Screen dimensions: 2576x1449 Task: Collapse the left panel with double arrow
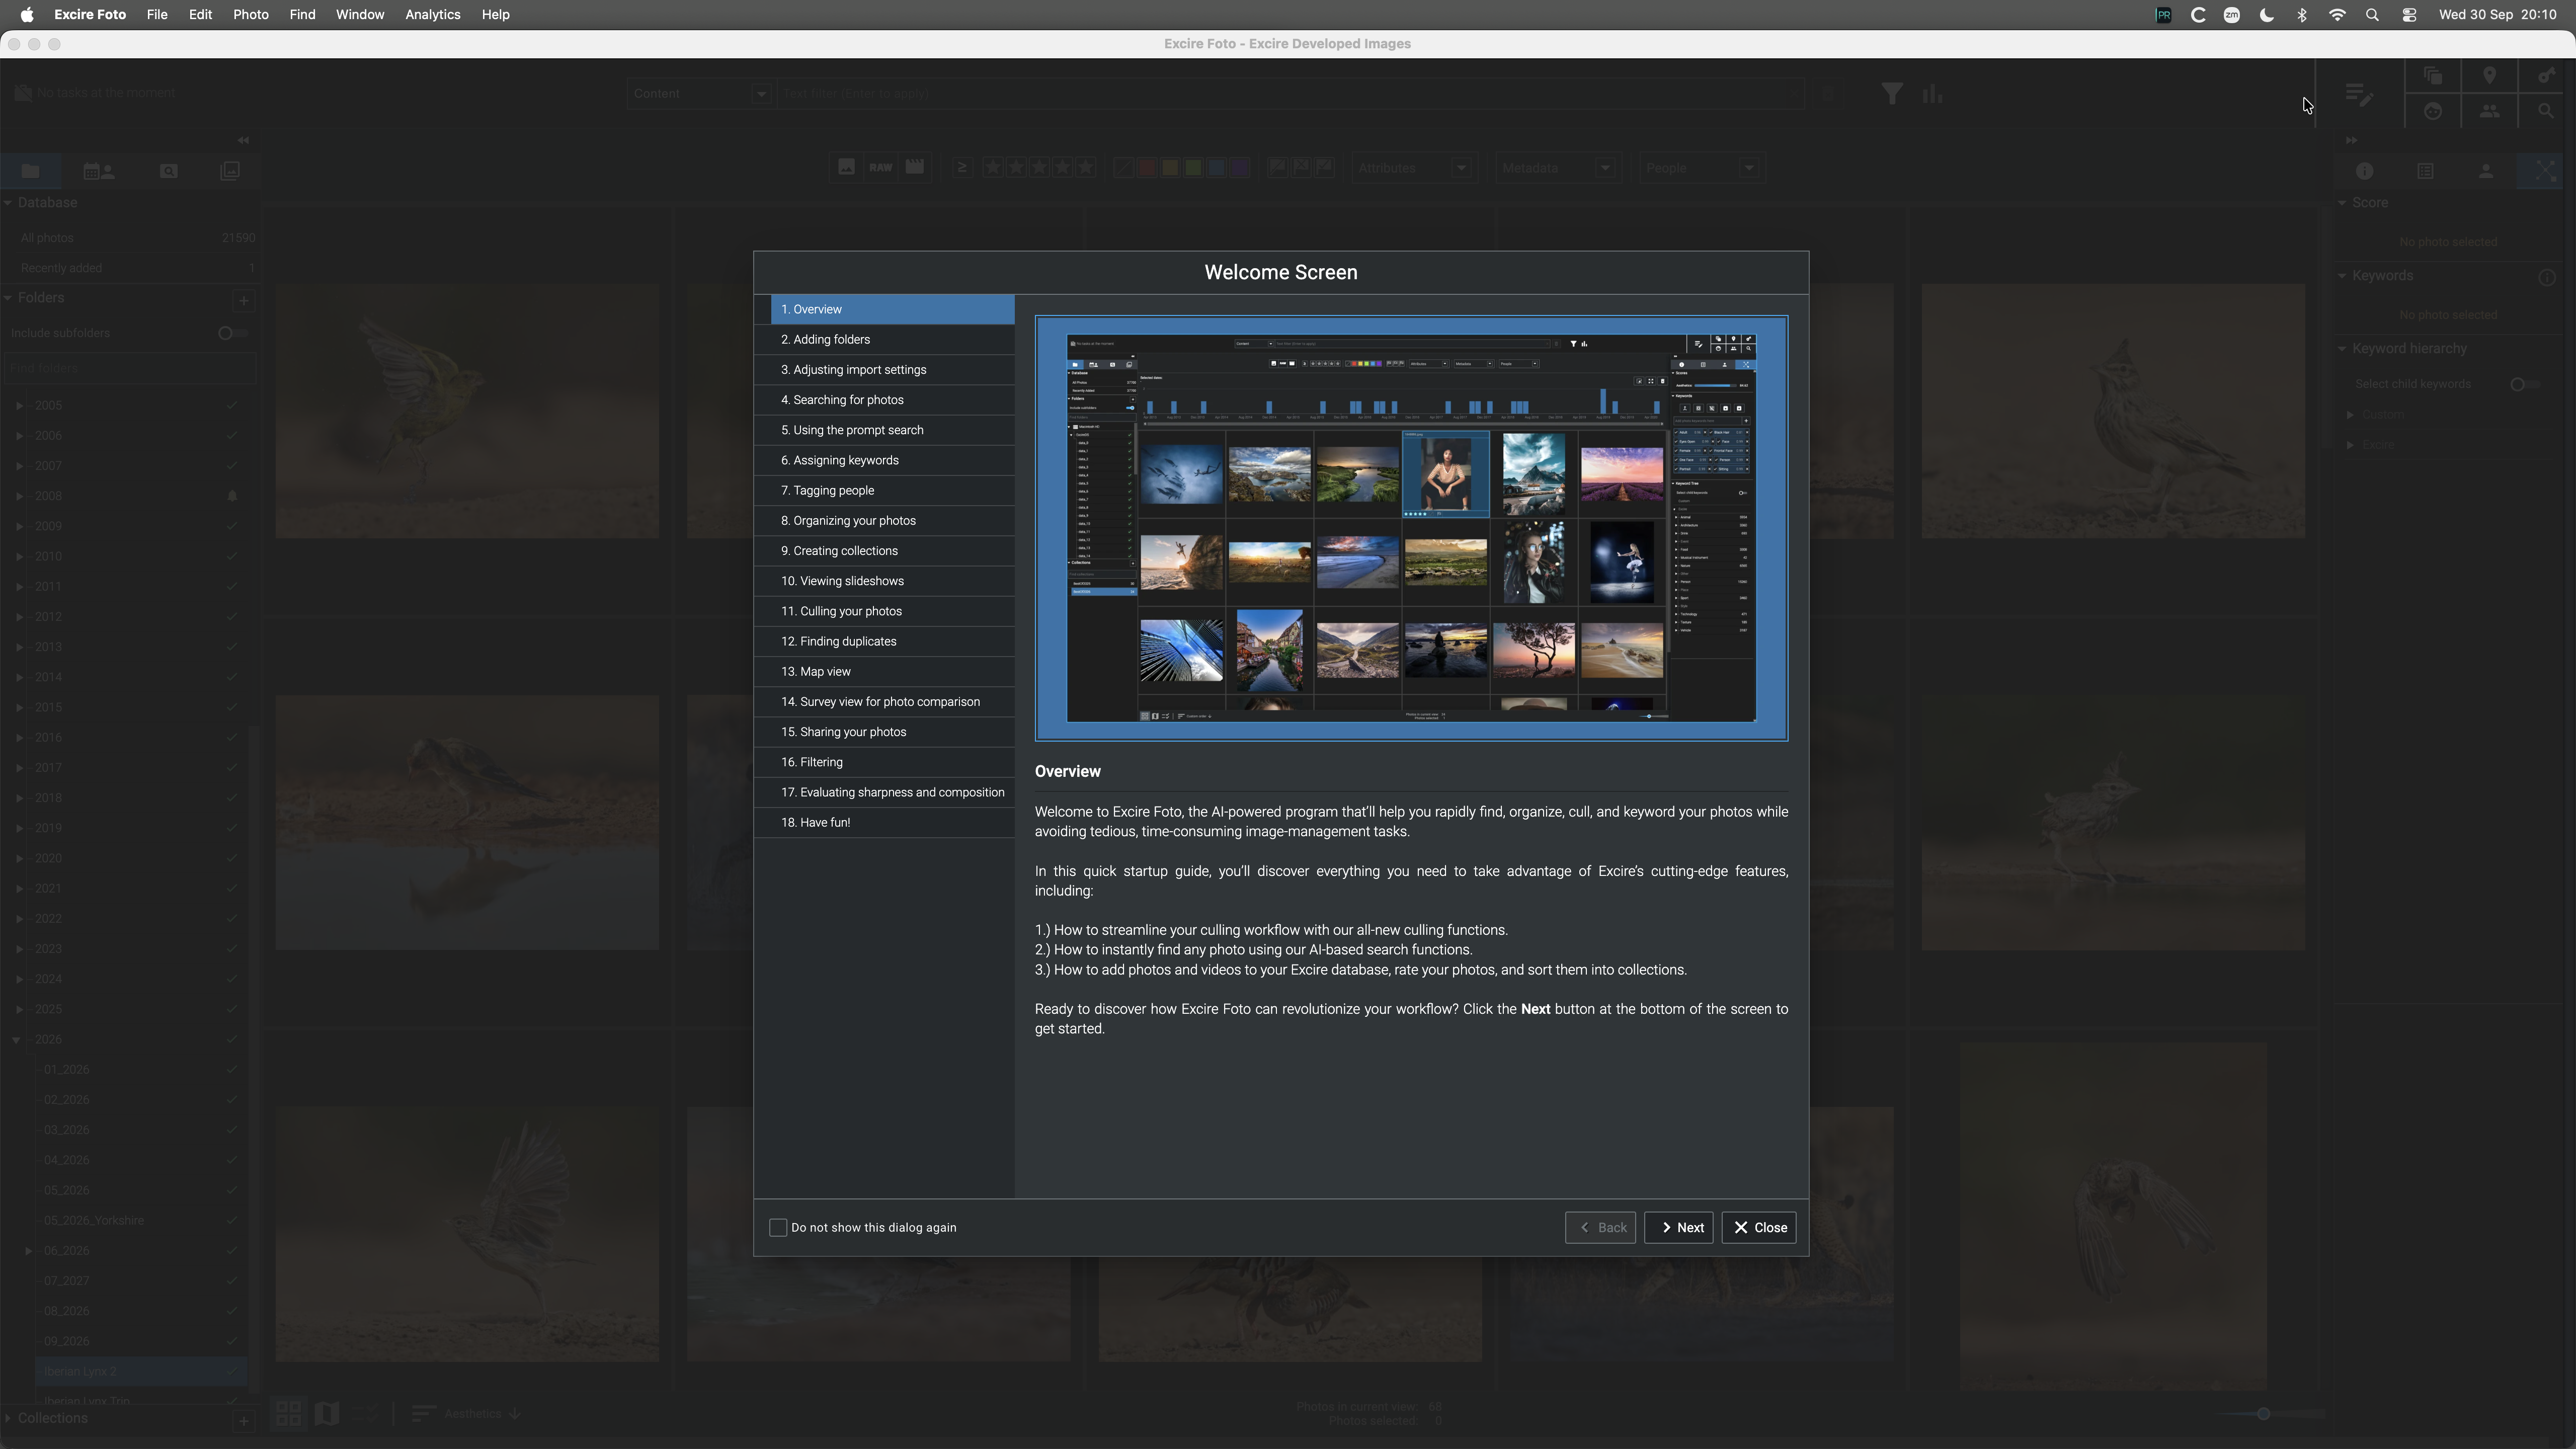(x=243, y=140)
